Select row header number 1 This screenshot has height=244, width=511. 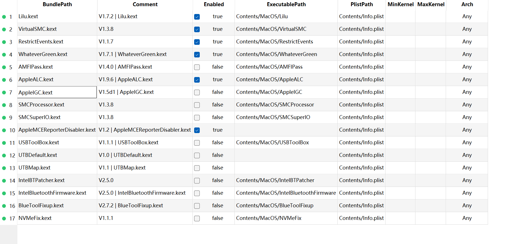[x=9, y=17]
